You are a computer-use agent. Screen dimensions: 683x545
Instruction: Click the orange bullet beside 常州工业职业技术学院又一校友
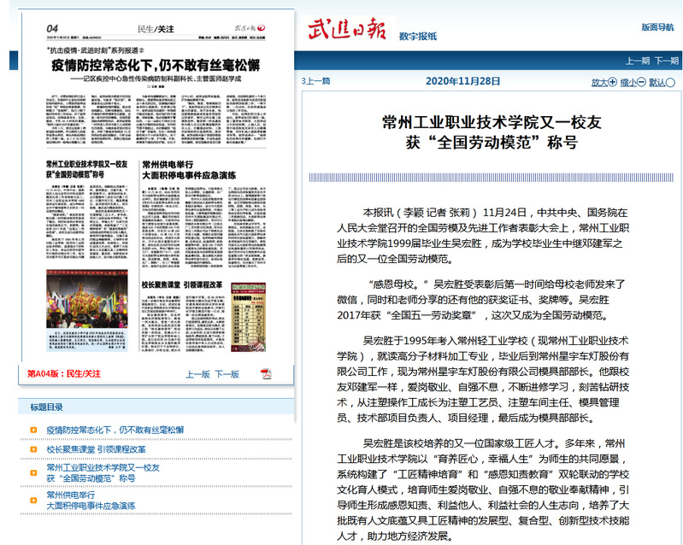pyautogui.click(x=33, y=472)
